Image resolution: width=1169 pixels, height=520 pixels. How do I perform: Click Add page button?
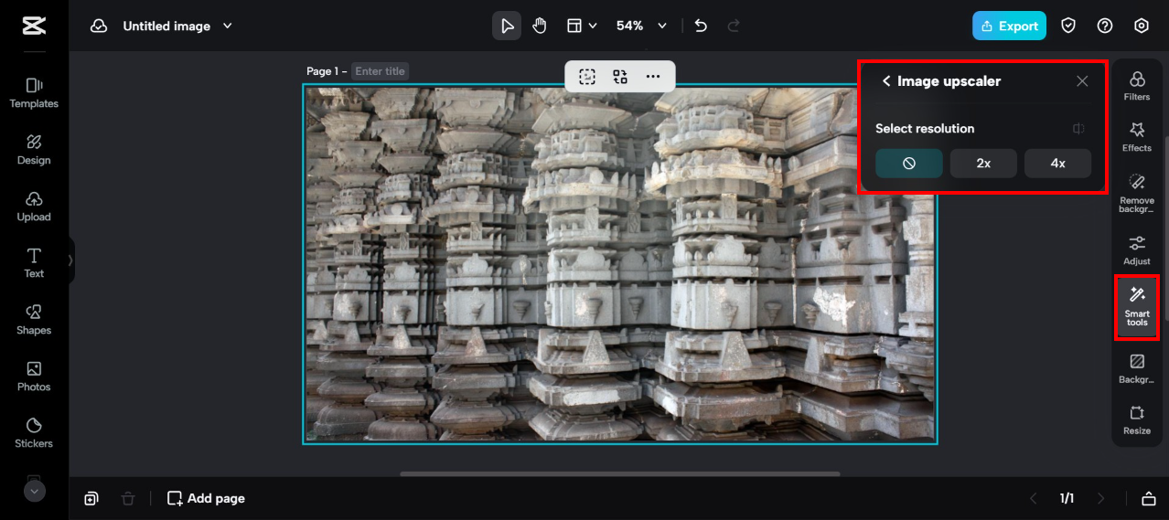pos(206,498)
